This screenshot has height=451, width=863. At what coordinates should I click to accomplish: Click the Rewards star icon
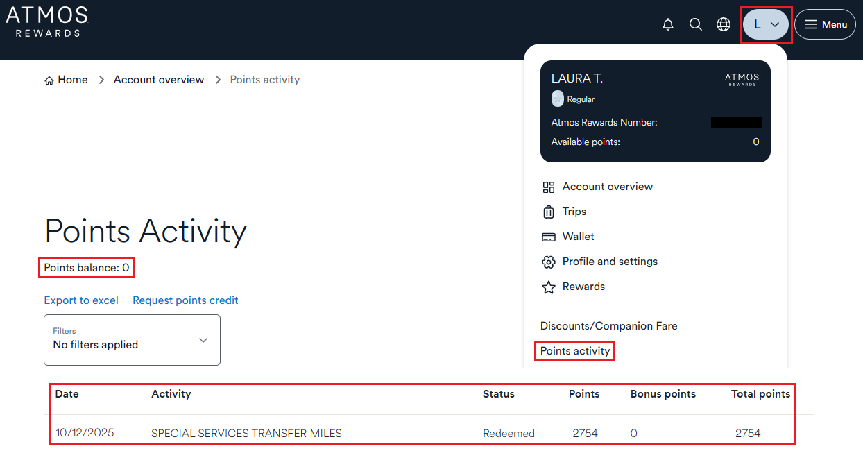coord(549,287)
